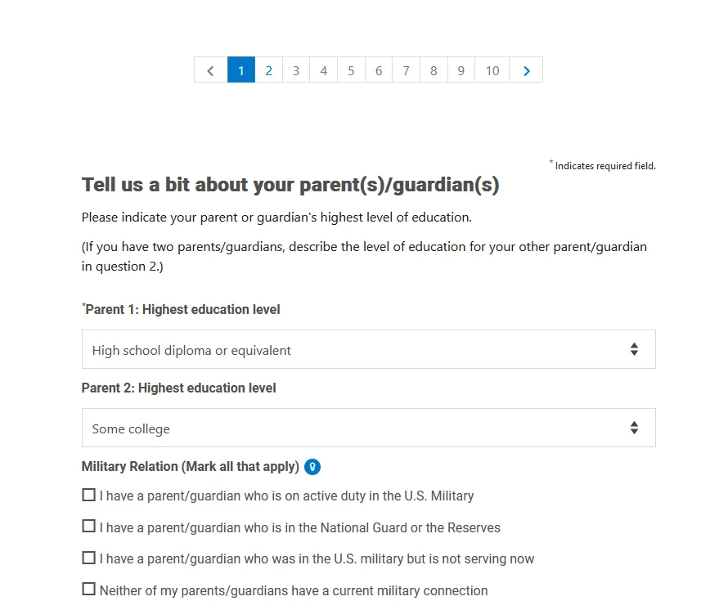The height and width of the screenshot is (610, 701).
Task: Select page 5 in the pagination bar
Action: click(351, 70)
